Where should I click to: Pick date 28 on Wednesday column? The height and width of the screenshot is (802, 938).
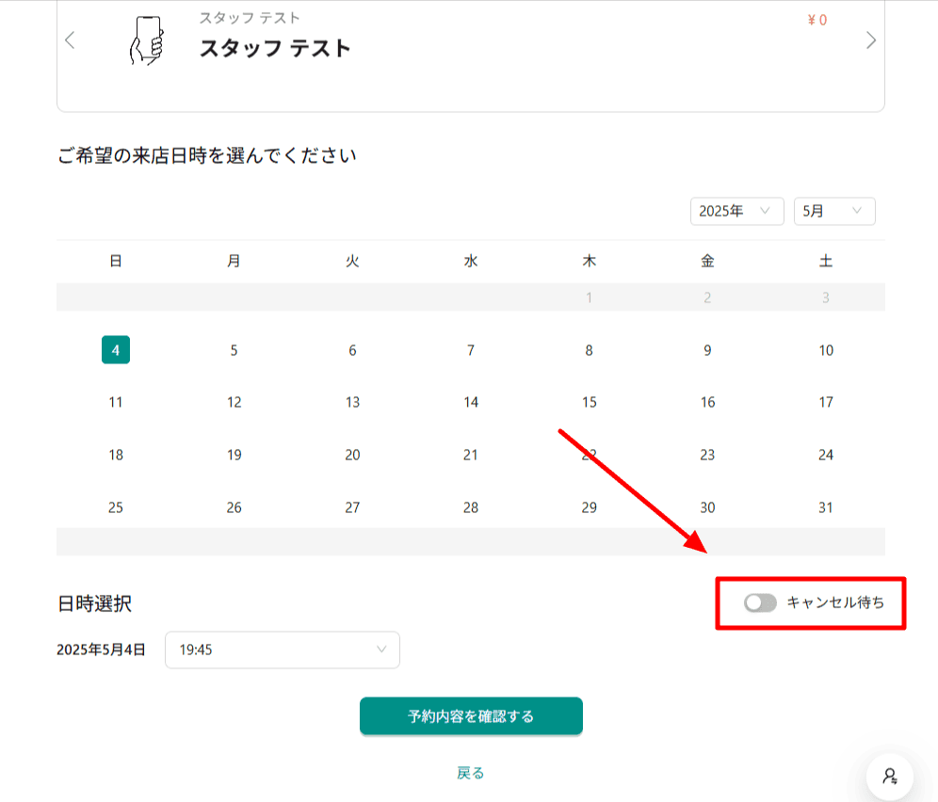[x=471, y=507]
